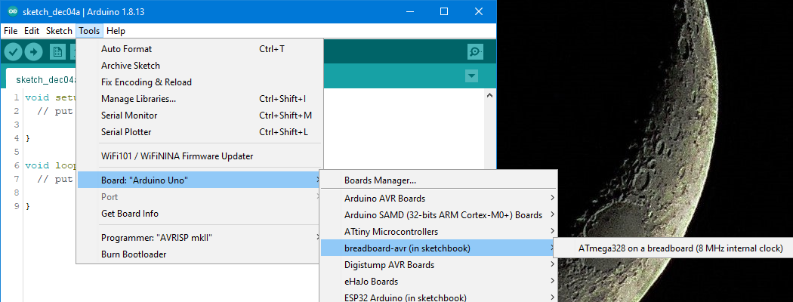The width and height of the screenshot is (793, 302).
Task: Click line 9 closing brace in editor
Action: (28, 206)
